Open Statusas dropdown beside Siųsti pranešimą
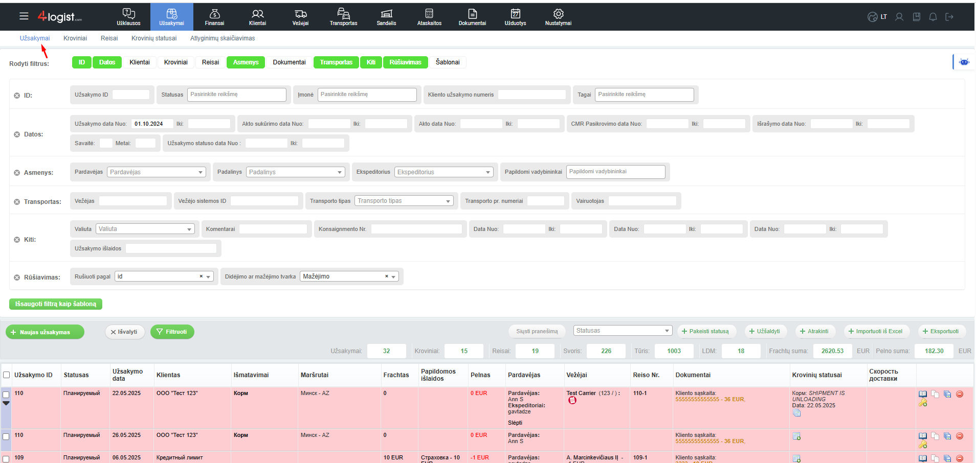976x463 pixels. tap(623, 331)
